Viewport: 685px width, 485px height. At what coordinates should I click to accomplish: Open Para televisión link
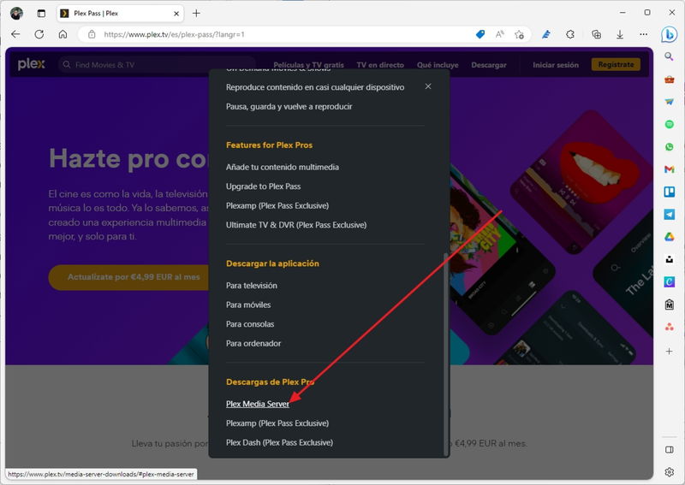coord(251,286)
